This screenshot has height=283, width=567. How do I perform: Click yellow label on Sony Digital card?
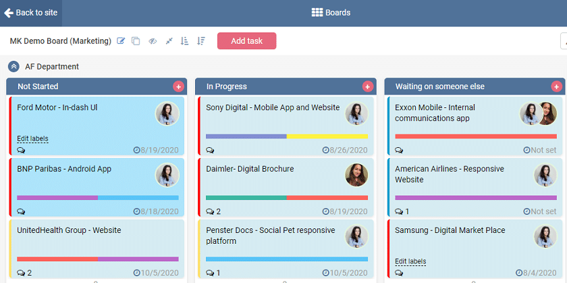point(327,136)
